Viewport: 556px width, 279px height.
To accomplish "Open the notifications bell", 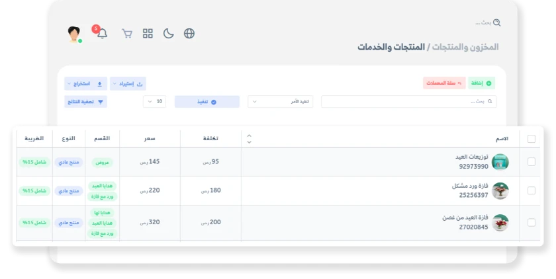I will pyautogui.click(x=102, y=34).
